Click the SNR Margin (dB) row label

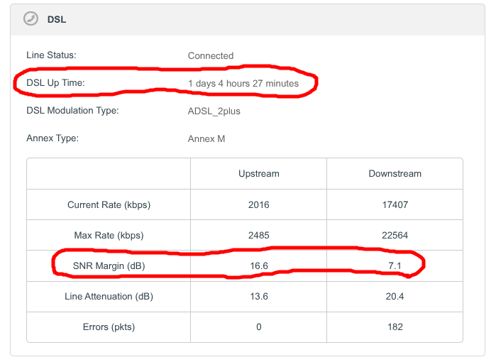[109, 265]
